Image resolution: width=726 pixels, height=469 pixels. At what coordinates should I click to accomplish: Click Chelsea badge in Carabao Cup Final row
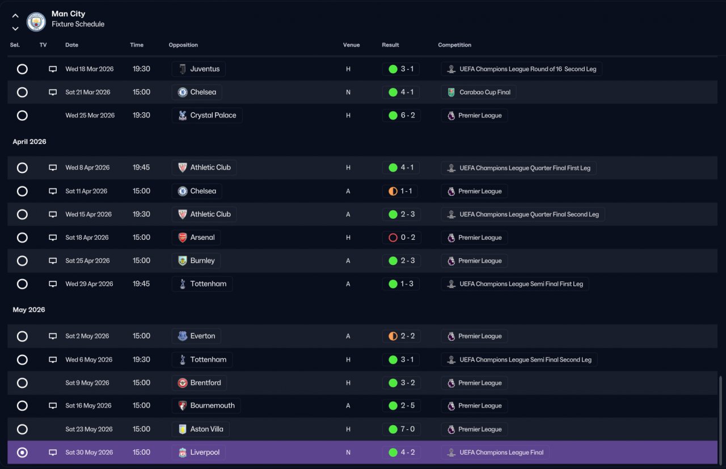tap(183, 92)
